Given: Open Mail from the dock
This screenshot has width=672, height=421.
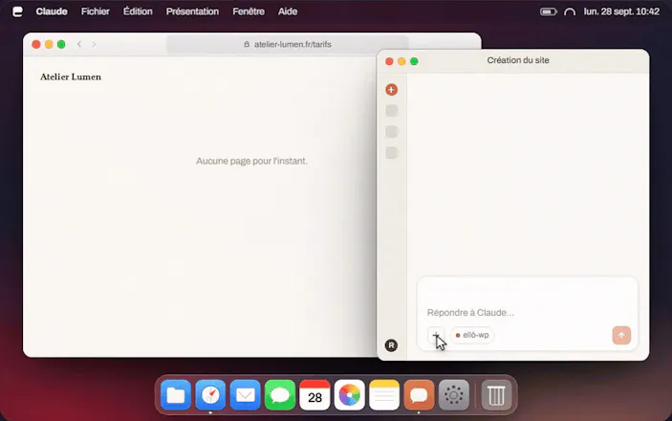Looking at the screenshot, I should (245, 395).
